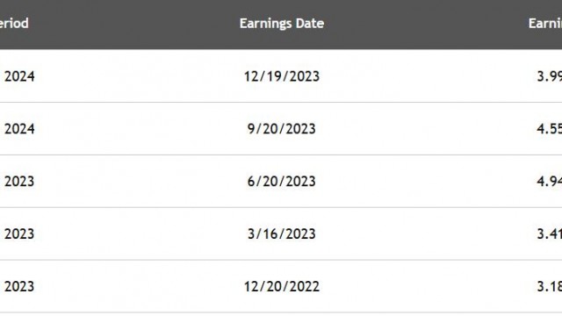Sort by the Earnings Date column header
This screenshot has width=562, height=316.
pyautogui.click(x=282, y=24)
